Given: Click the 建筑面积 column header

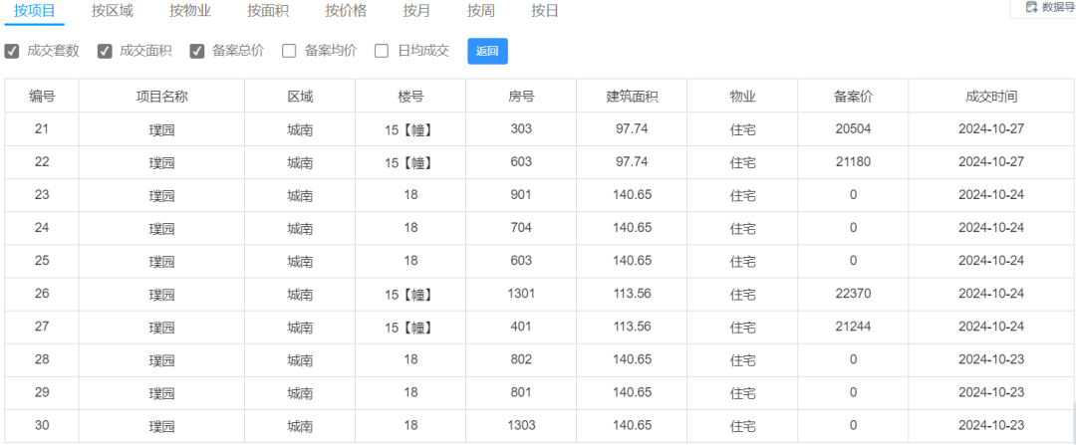Looking at the screenshot, I should click(632, 97).
